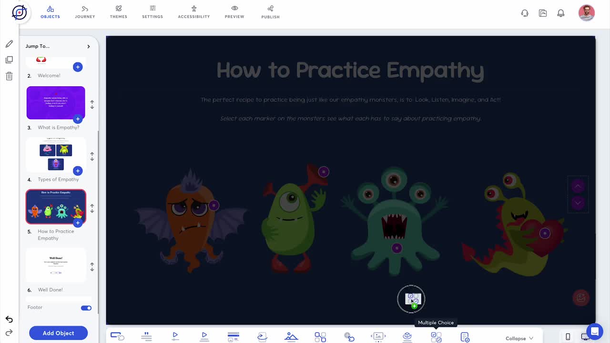Viewport: 610px width, 343px height.
Task: Insert the embed object icon
Action: point(262,337)
